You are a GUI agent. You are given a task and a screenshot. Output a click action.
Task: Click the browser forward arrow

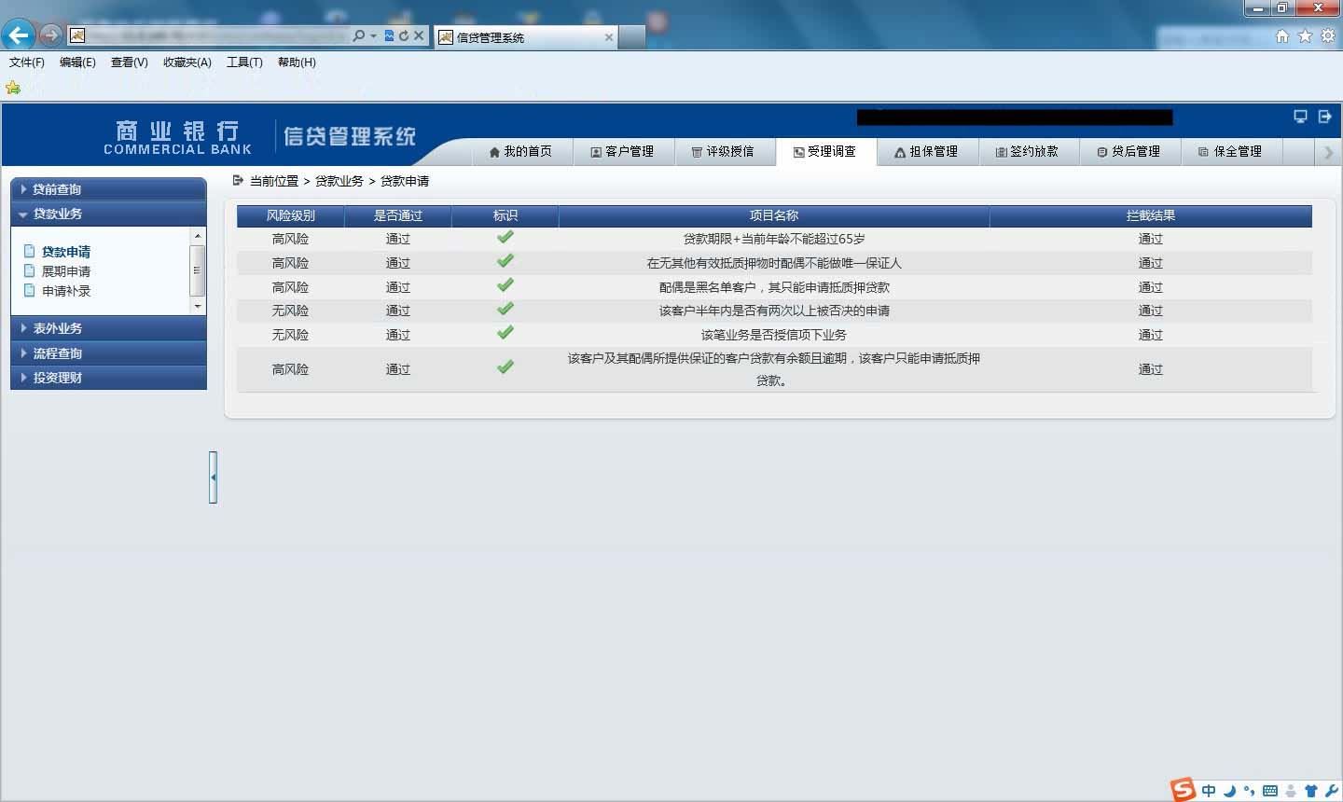(50, 35)
